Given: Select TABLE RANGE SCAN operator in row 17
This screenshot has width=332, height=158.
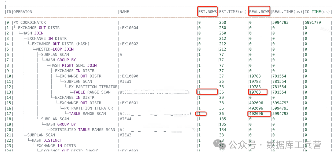Looking at the screenshot, I should coord(87,114).
